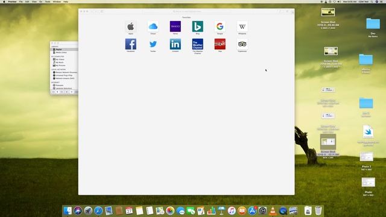Open the Help menu

click(x=66, y=2)
